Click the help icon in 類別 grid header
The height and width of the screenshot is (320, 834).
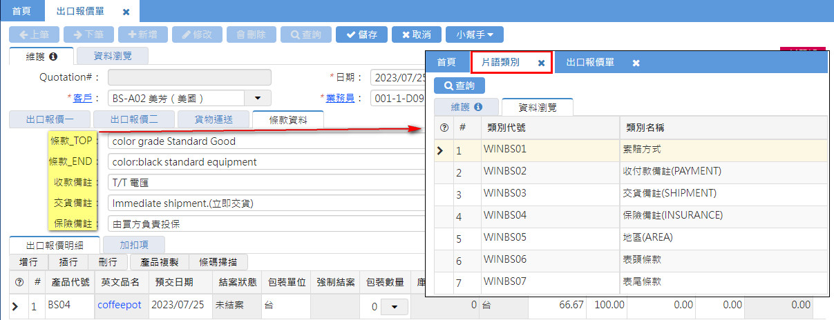[444, 128]
